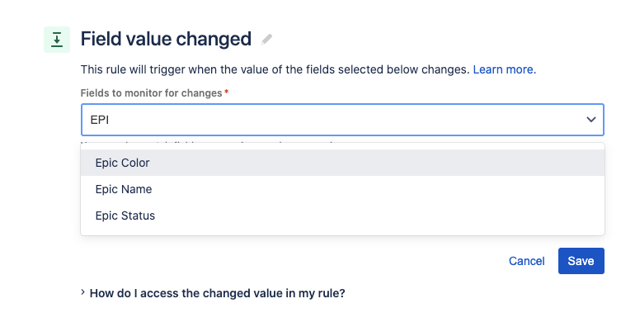Open the Learn more link

click(x=504, y=69)
